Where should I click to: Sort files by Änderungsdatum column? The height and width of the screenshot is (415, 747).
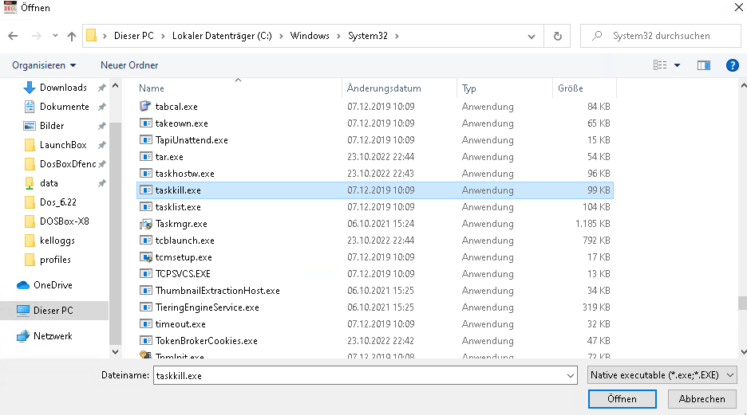tap(384, 88)
